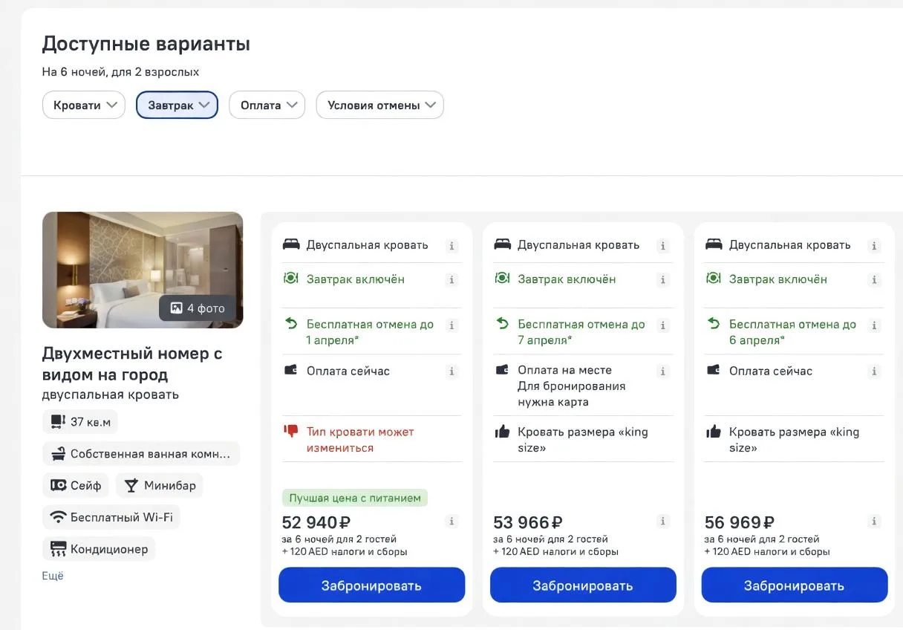Click the Минибар amenity tag

160,486
